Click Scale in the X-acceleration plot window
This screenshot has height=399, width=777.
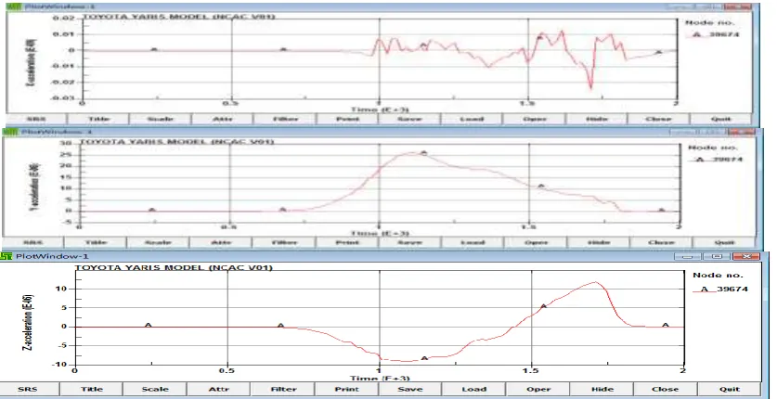click(160, 119)
